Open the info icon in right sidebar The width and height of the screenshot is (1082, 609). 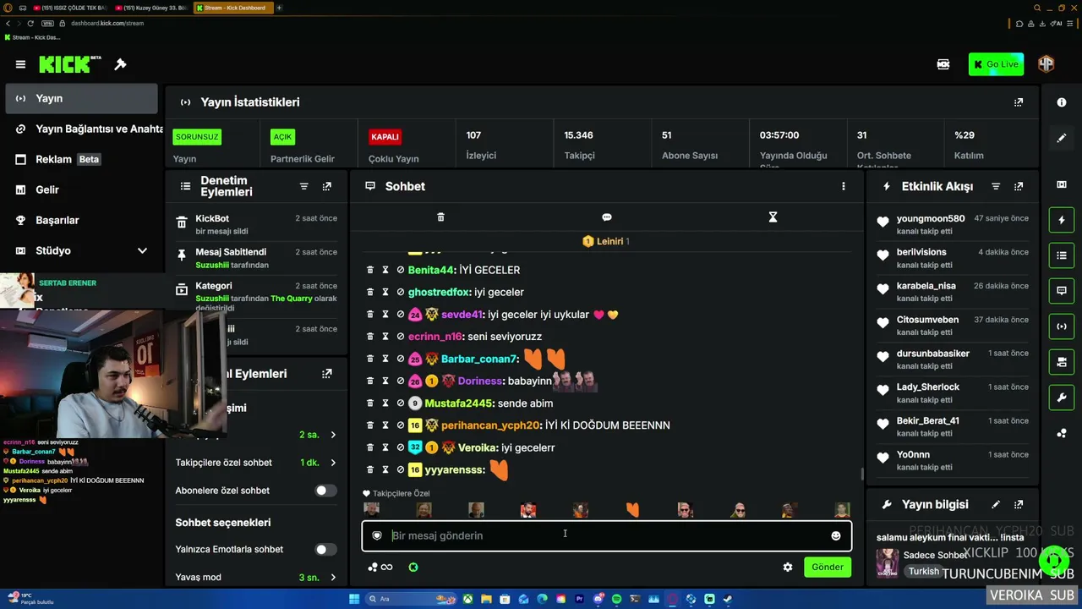point(1062,102)
